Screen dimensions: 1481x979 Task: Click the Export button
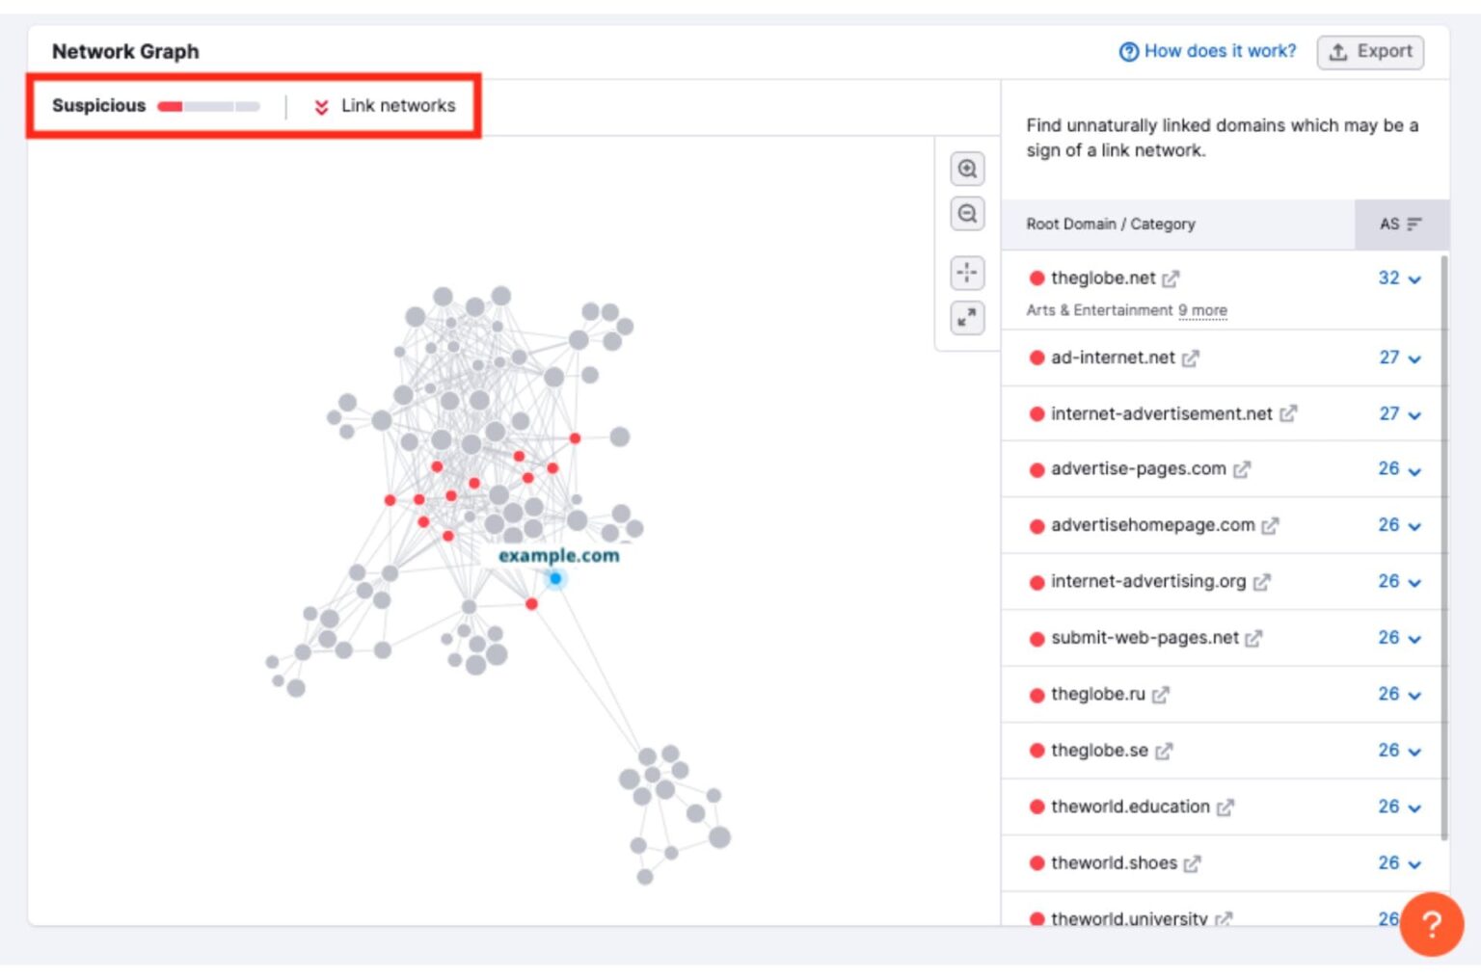click(x=1370, y=52)
